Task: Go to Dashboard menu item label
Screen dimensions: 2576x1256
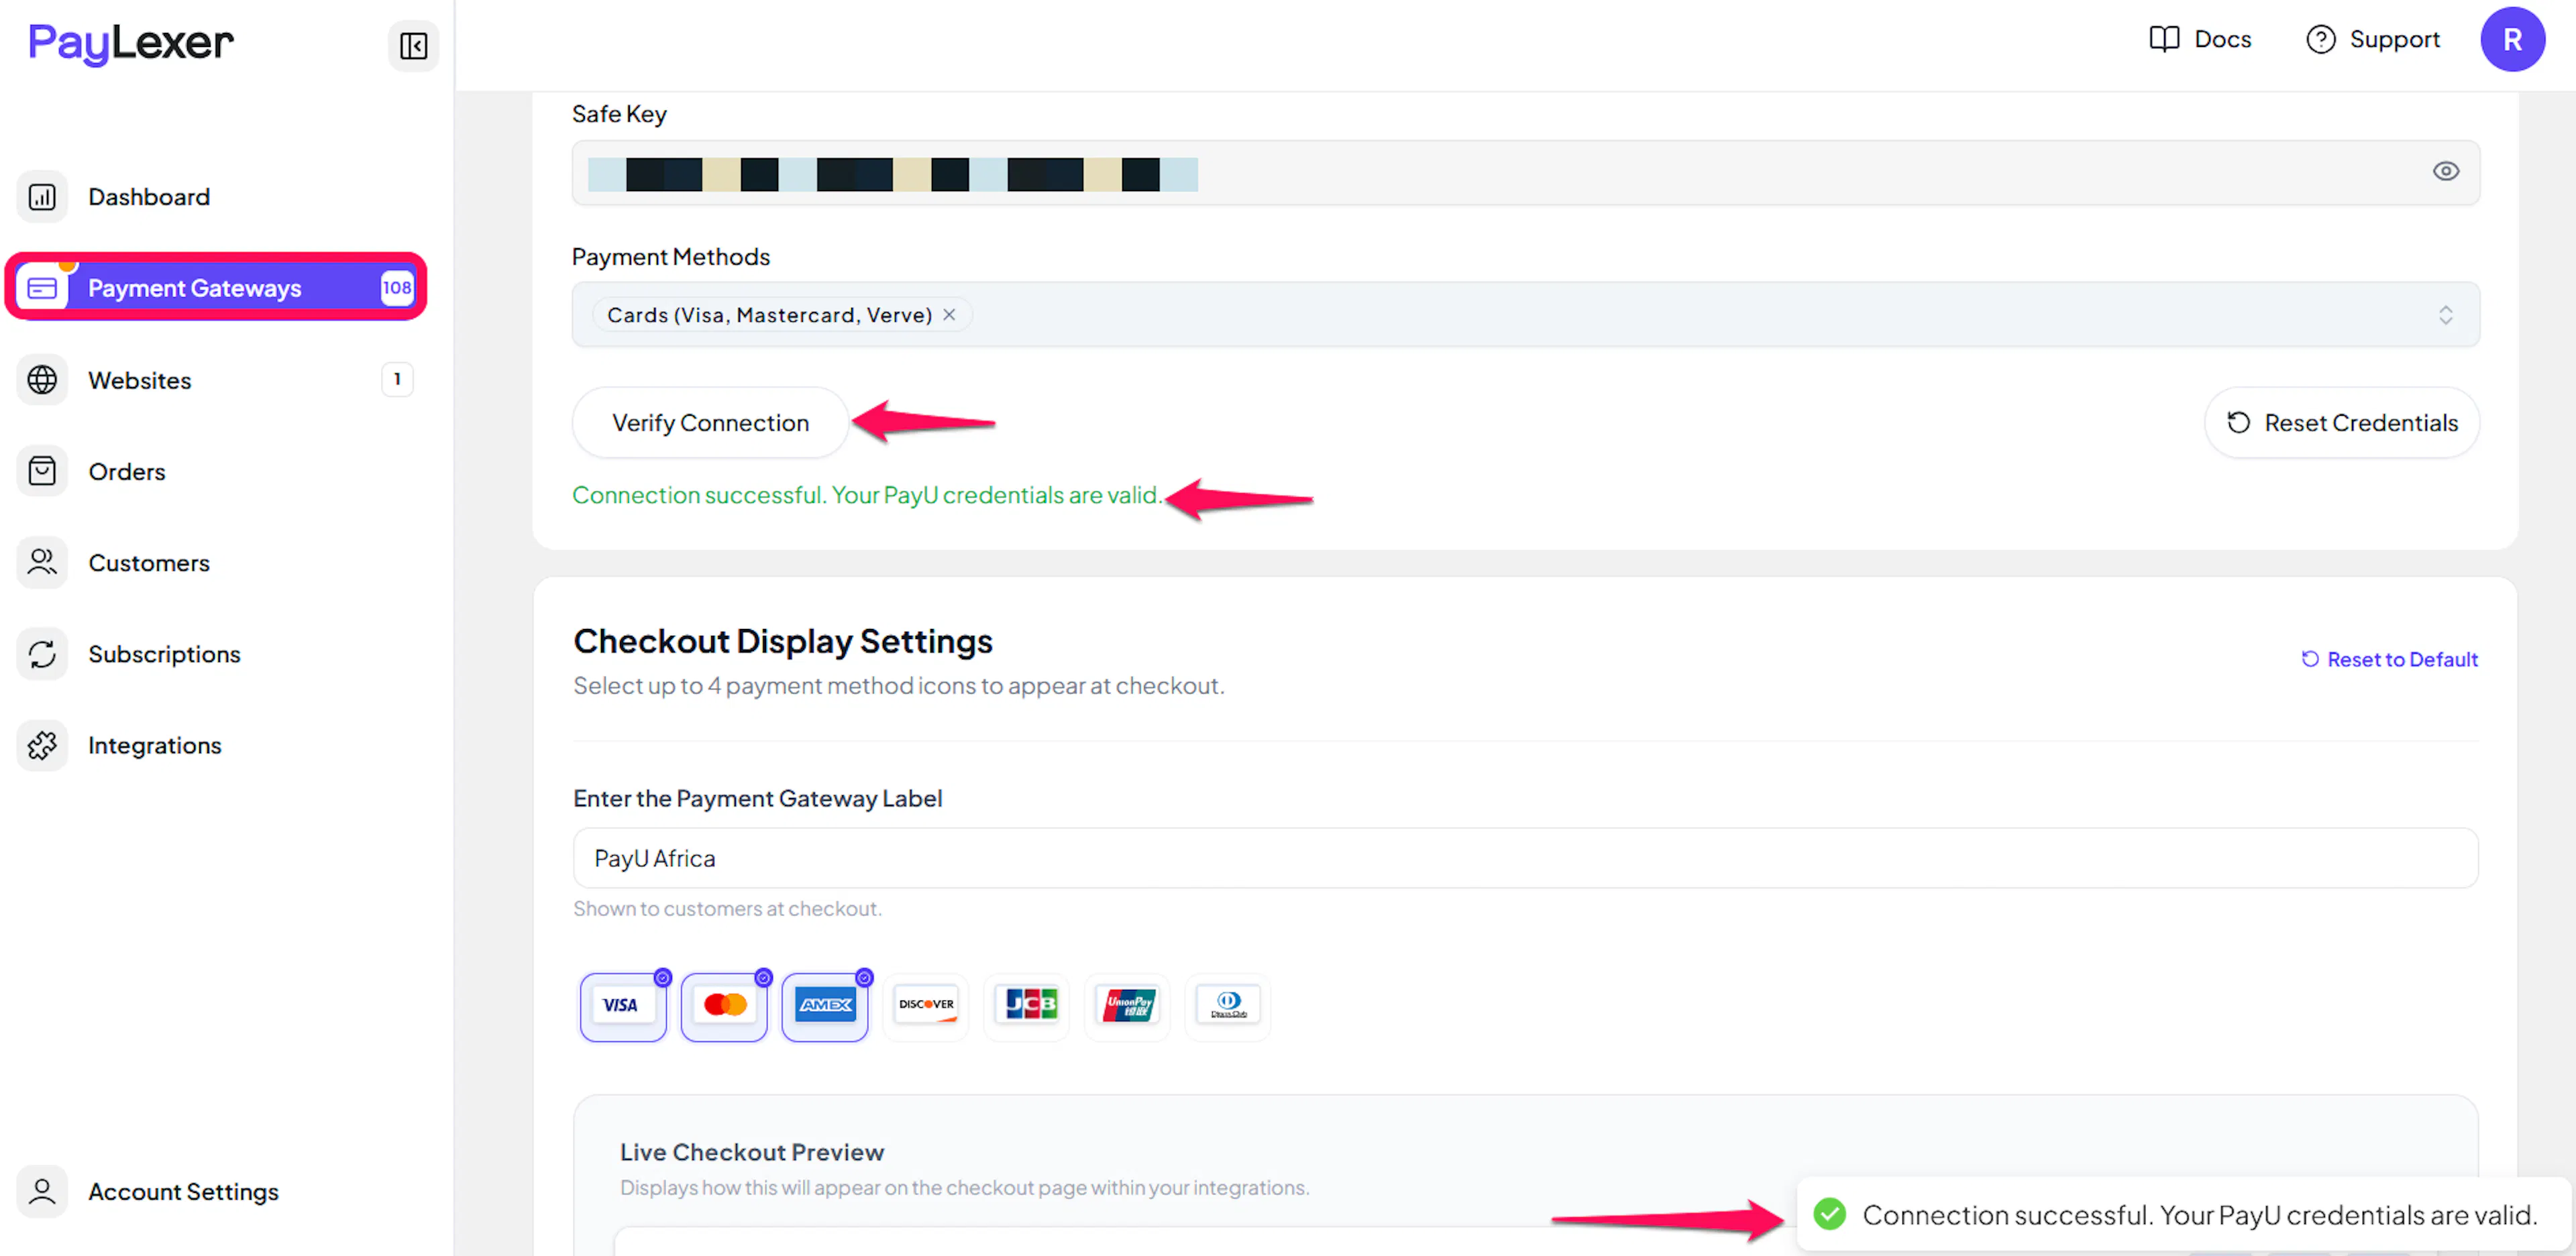Action: click(x=149, y=197)
